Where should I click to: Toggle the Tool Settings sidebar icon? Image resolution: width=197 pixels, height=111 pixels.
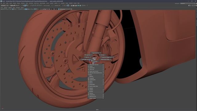(194, 6)
